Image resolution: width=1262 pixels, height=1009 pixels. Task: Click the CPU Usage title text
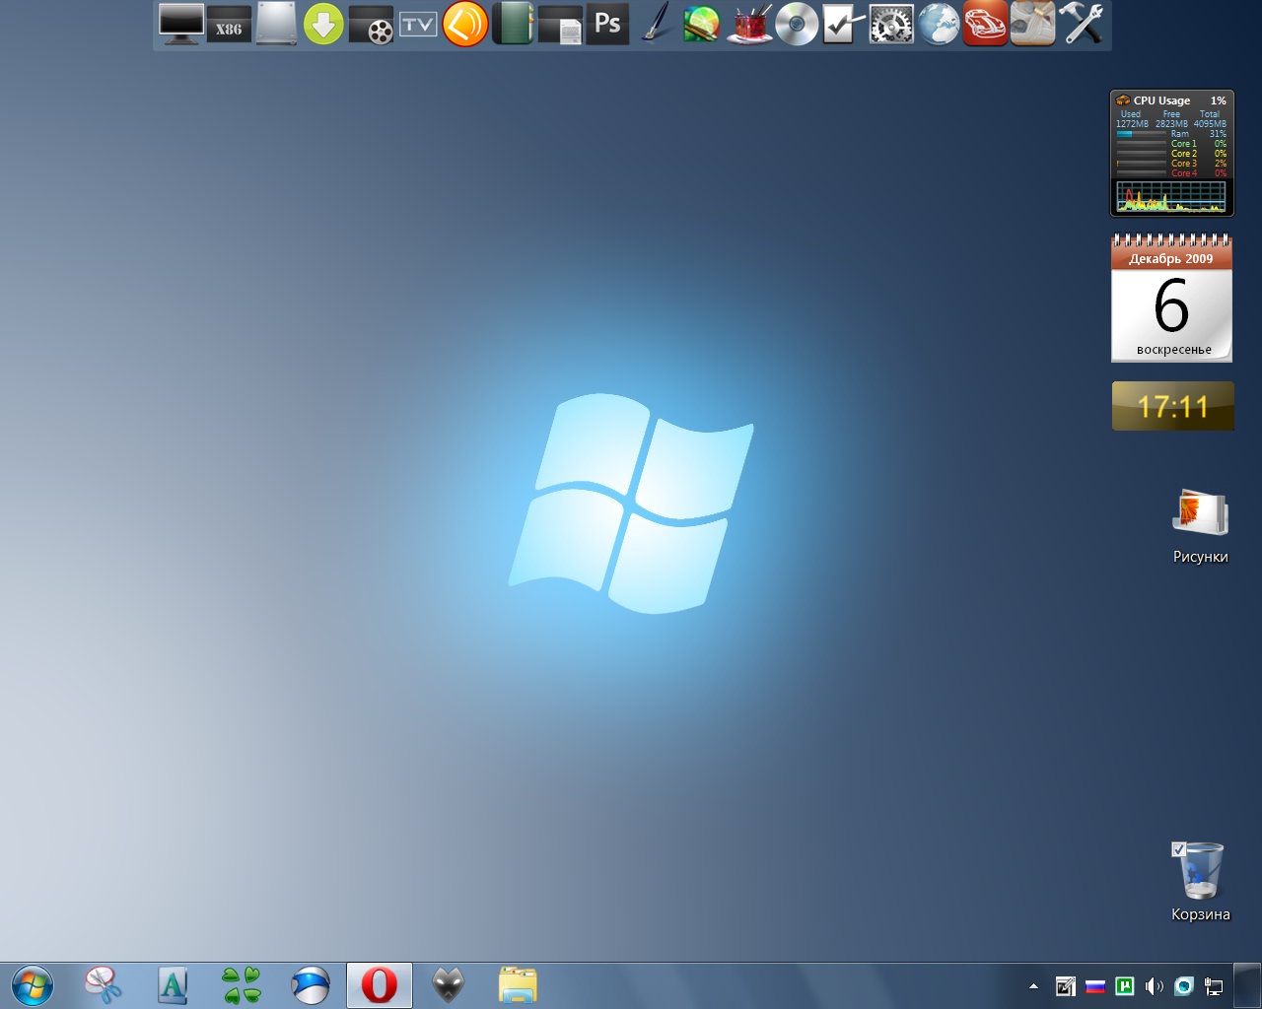[1161, 101]
